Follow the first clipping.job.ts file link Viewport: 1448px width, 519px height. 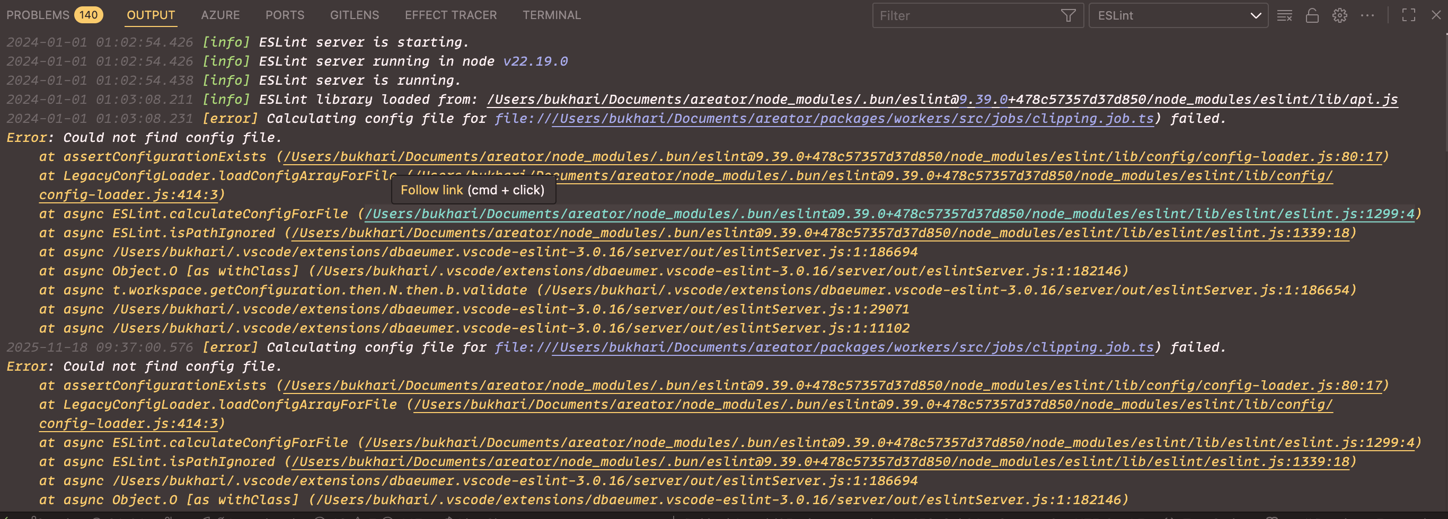(x=852, y=119)
